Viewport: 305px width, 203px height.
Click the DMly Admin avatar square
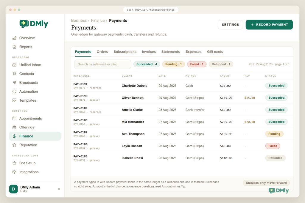click(x=13, y=189)
